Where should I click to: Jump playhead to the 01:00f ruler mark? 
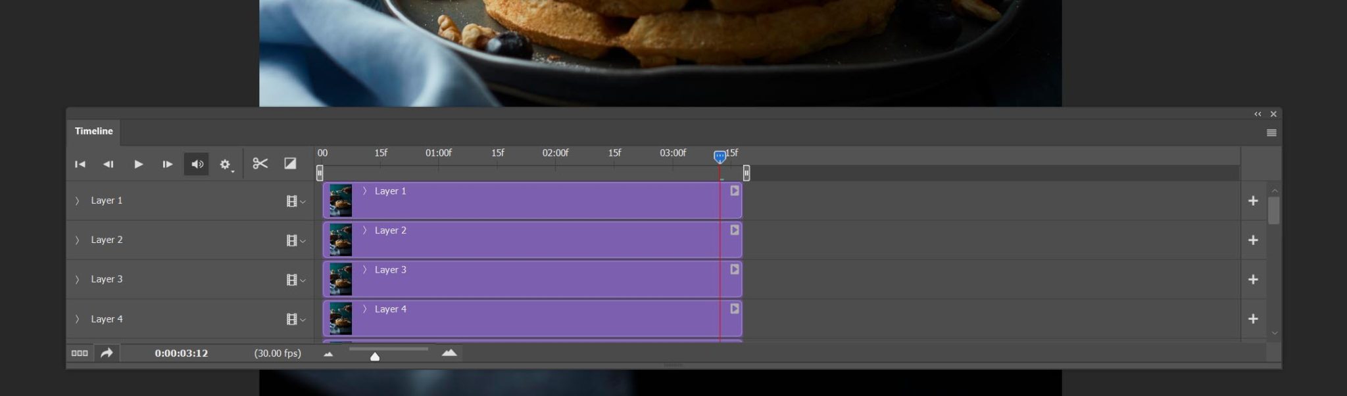[x=438, y=153]
